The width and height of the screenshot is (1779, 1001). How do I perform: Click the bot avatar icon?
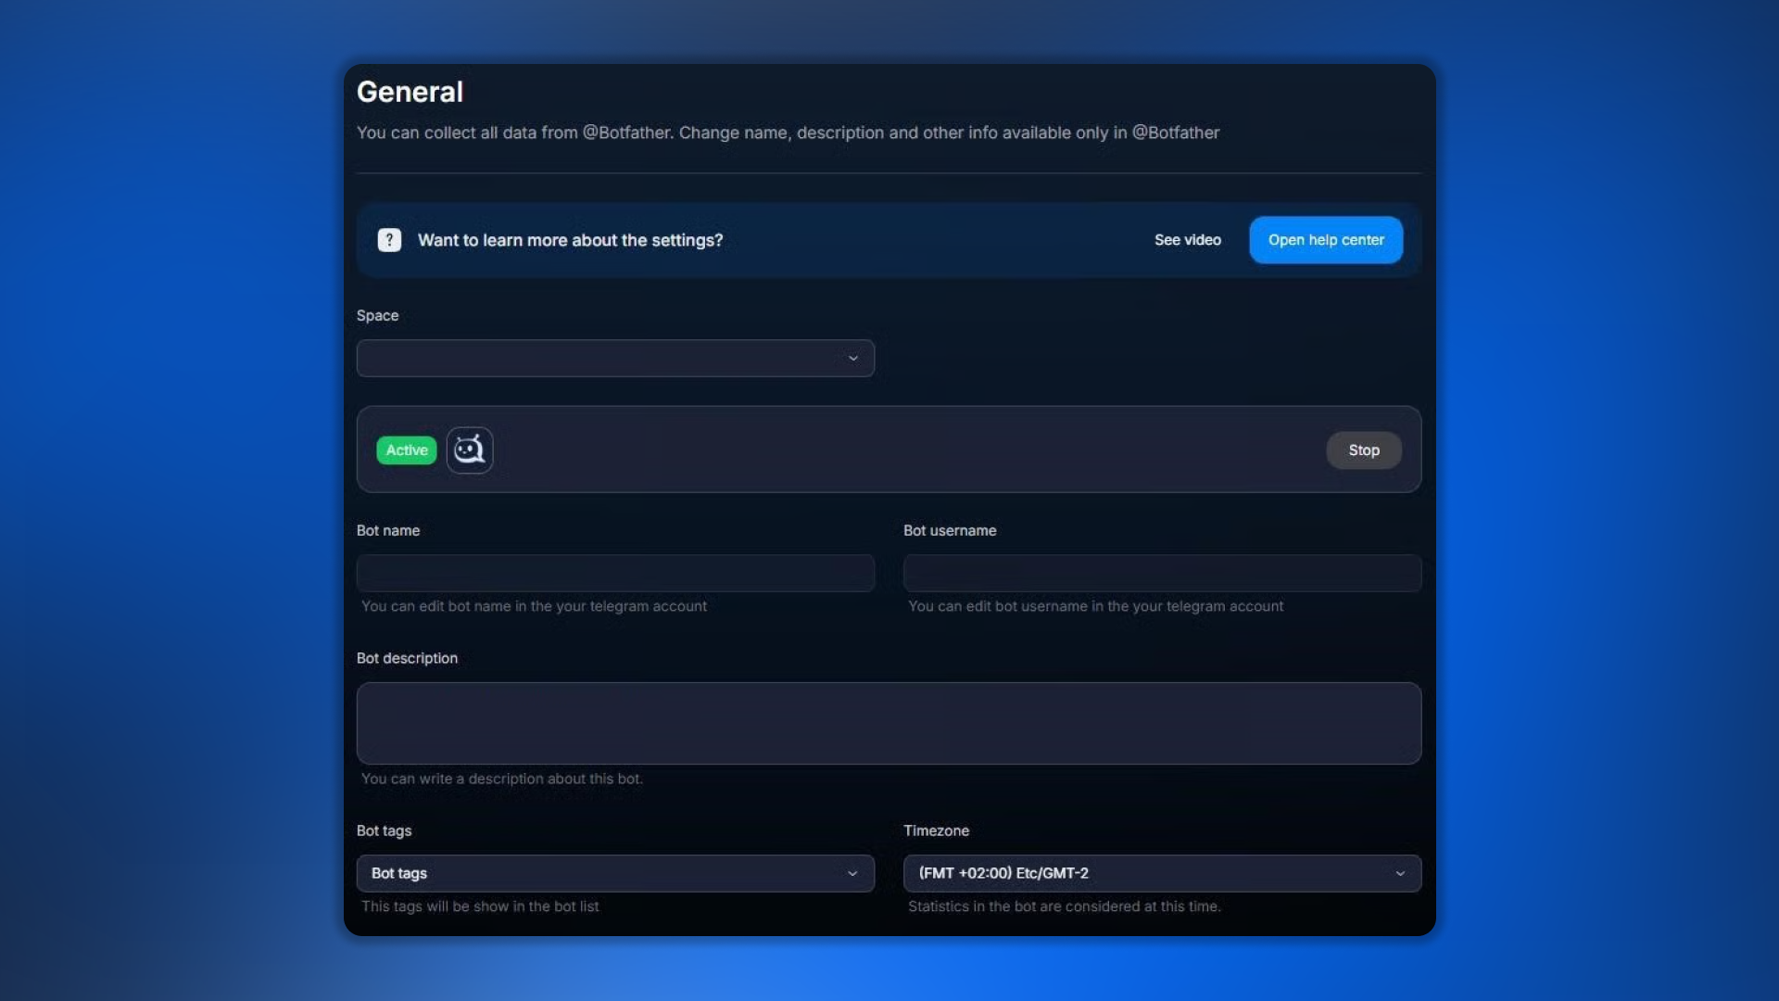[x=470, y=450]
